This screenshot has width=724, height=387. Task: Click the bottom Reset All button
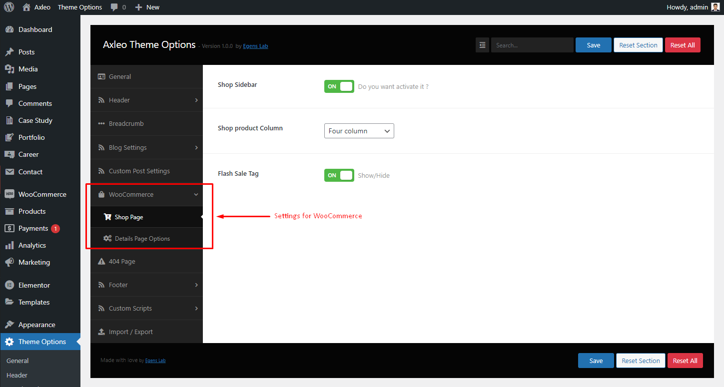pos(685,361)
